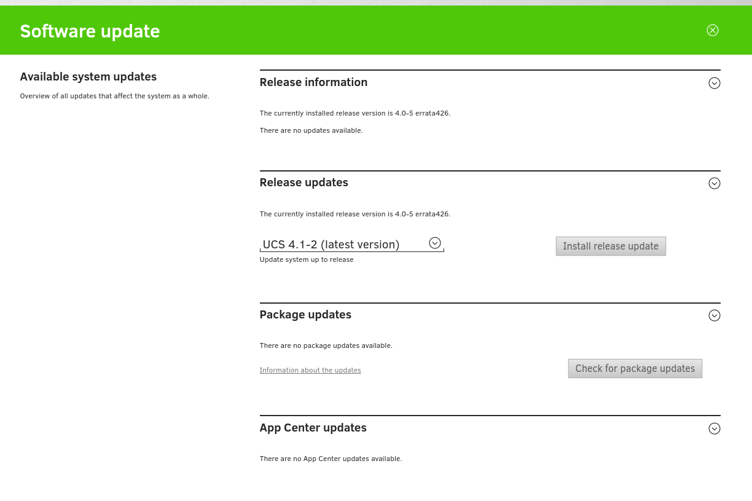
Task: Close the Software update module
Action: coord(712,30)
